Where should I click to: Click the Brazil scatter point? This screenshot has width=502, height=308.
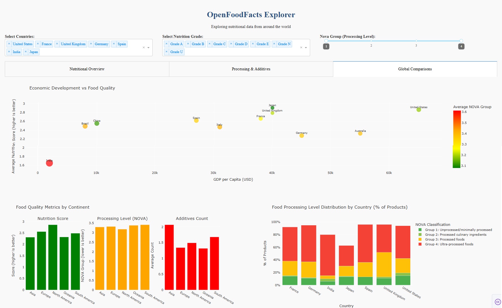[x=85, y=126]
